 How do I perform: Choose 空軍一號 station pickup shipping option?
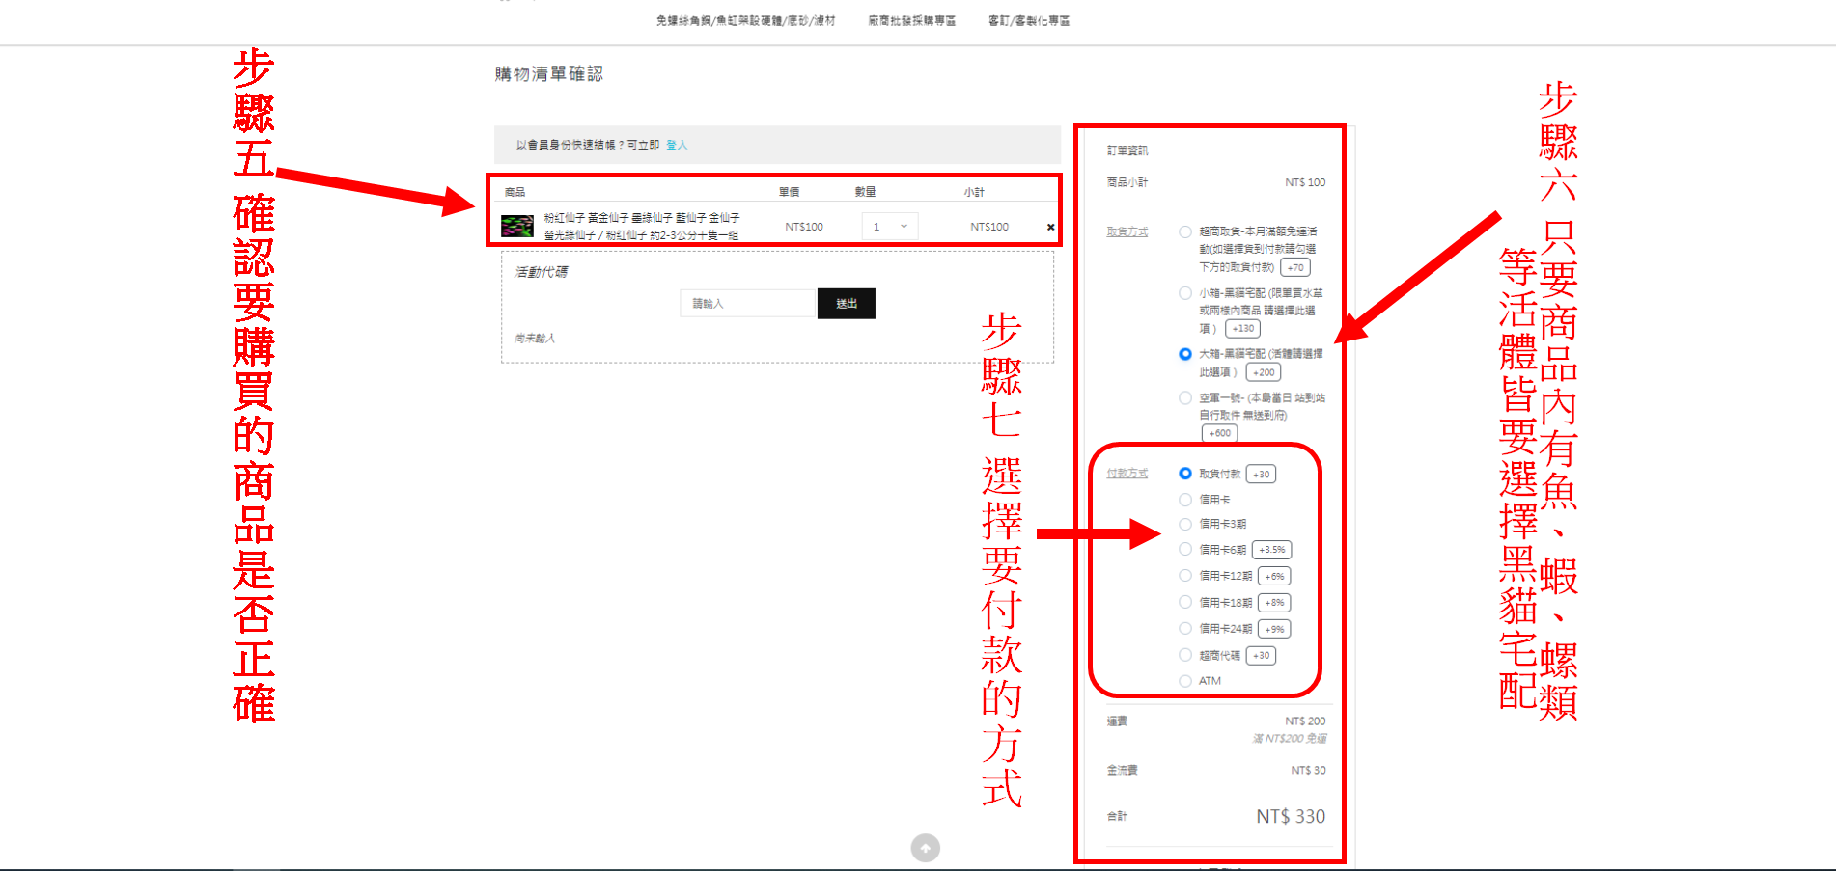(1184, 397)
